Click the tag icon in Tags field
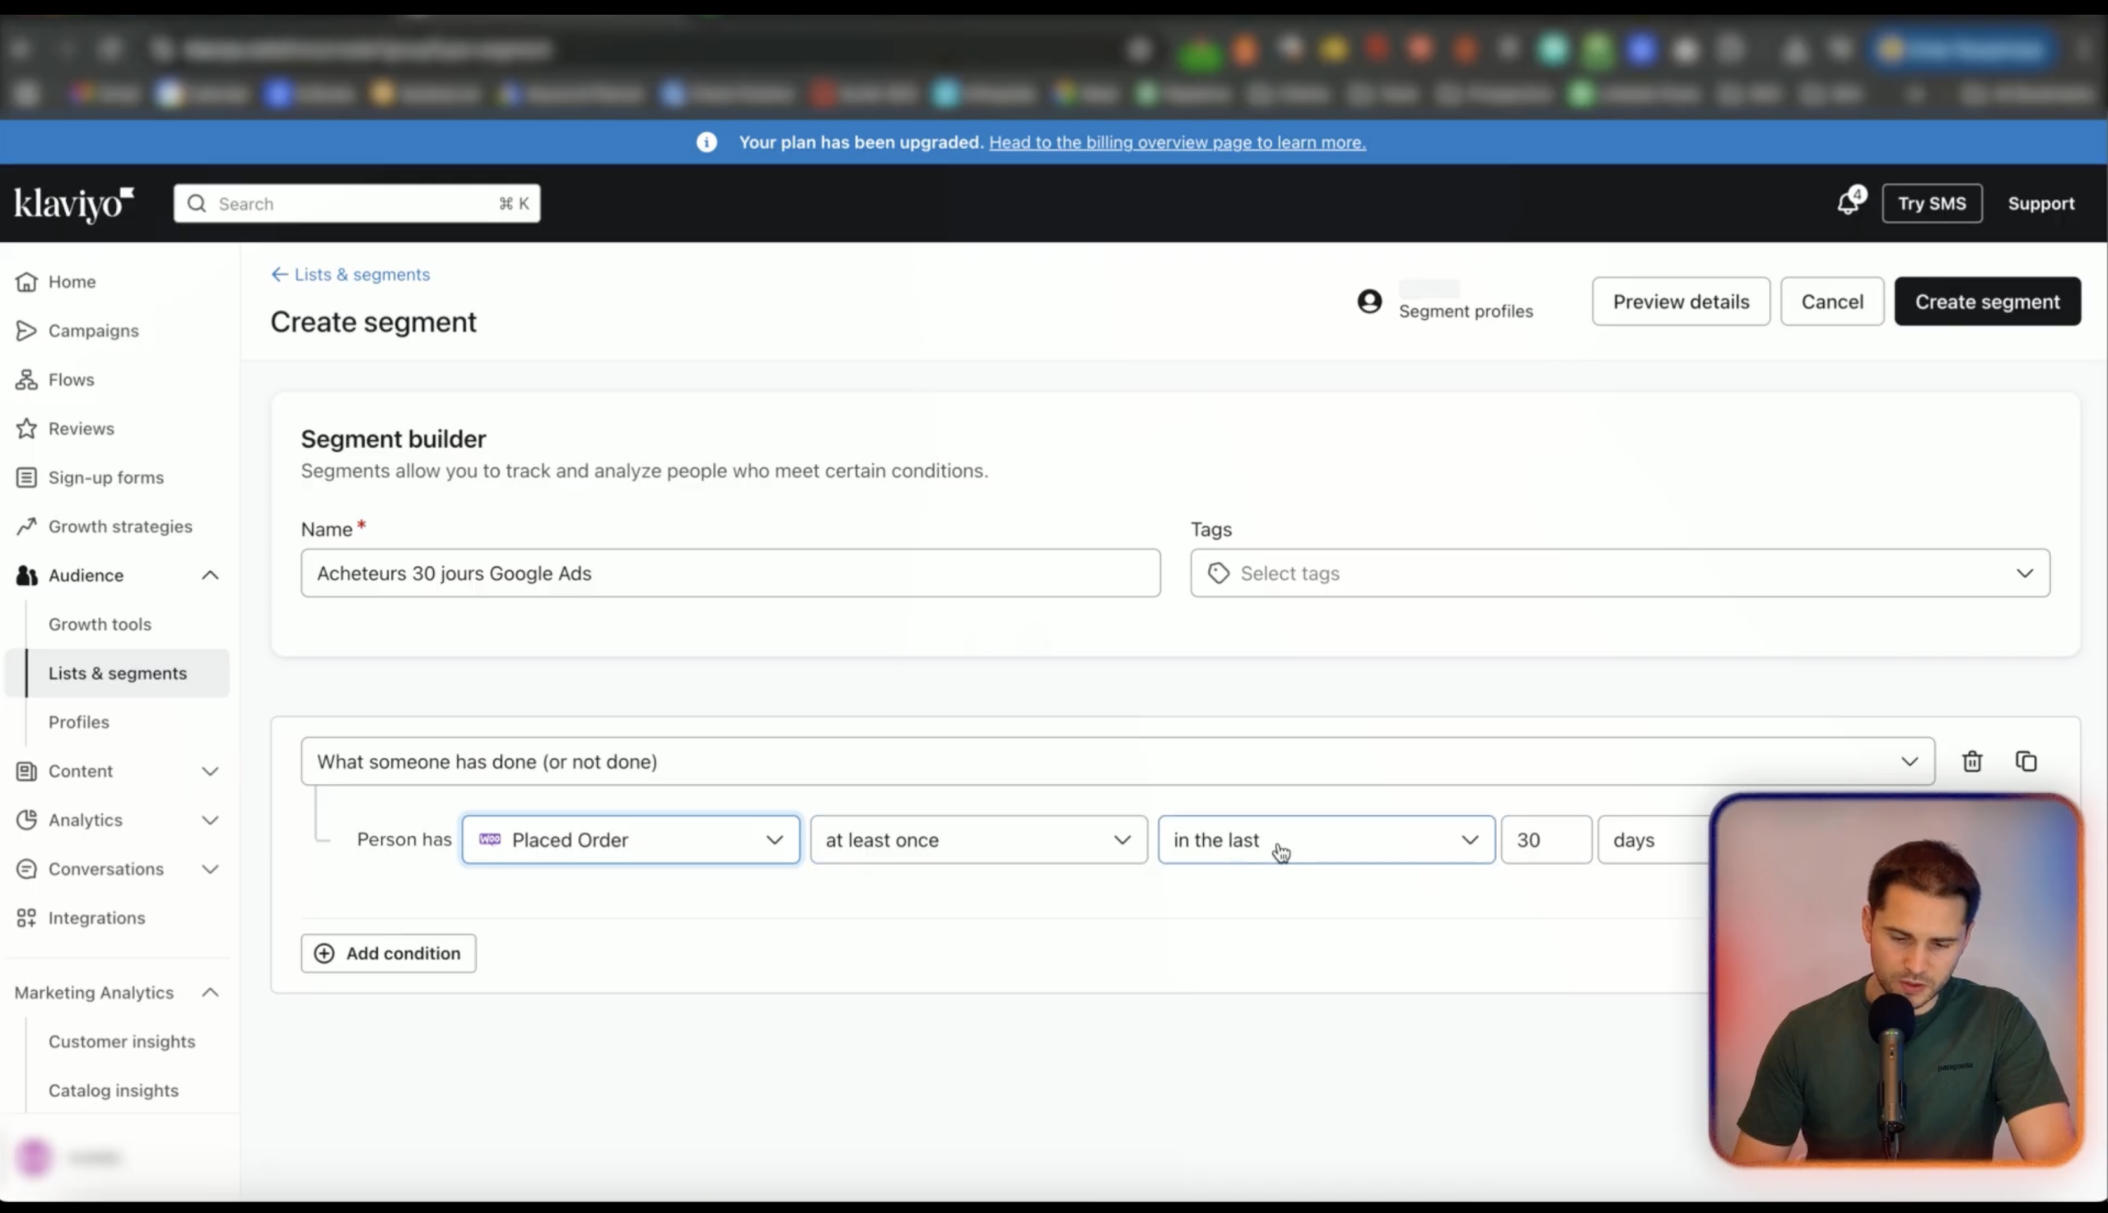2108x1213 pixels. 1219,574
